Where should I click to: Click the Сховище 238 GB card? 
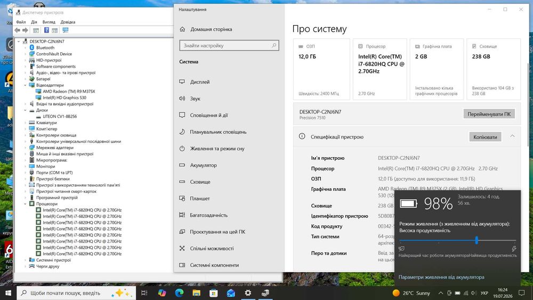click(x=493, y=69)
